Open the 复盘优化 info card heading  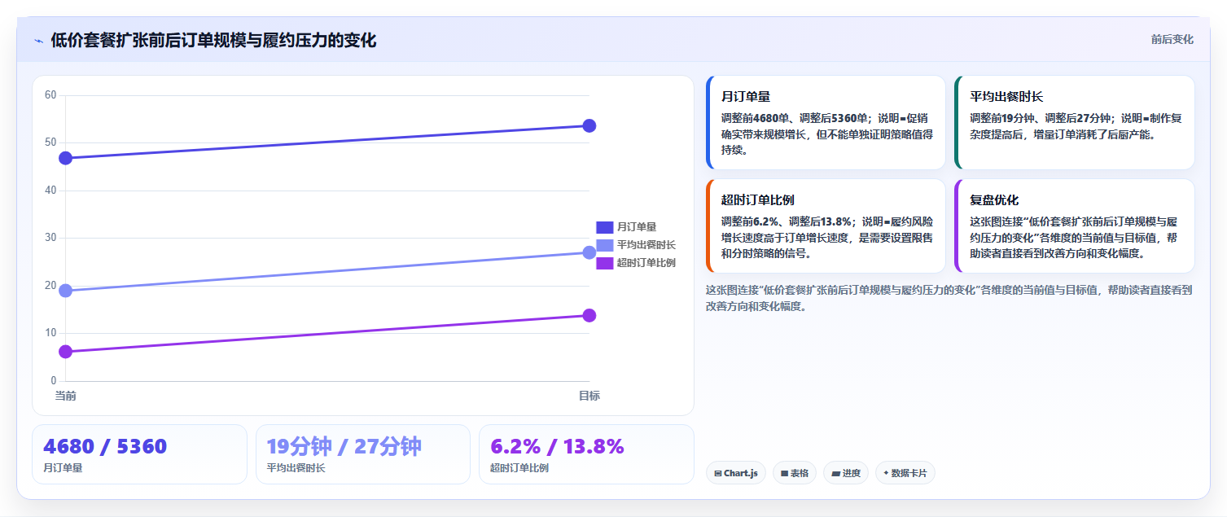pos(994,200)
